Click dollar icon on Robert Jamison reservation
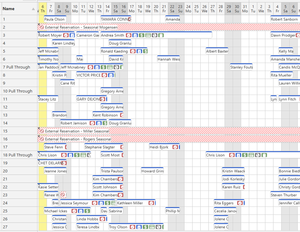The width and height of the screenshot is (300, 232). click(105, 123)
